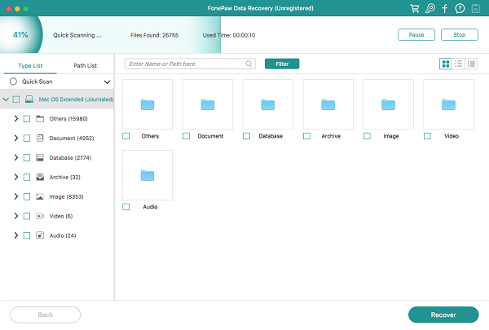Switch to thumbnail grid view
Image resolution: width=489 pixels, height=330 pixels.
pyautogui.click(x=446, y=64)
